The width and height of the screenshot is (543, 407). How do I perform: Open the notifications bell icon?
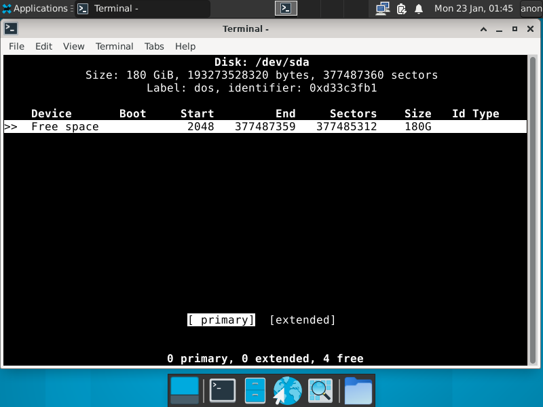(419, 9)
